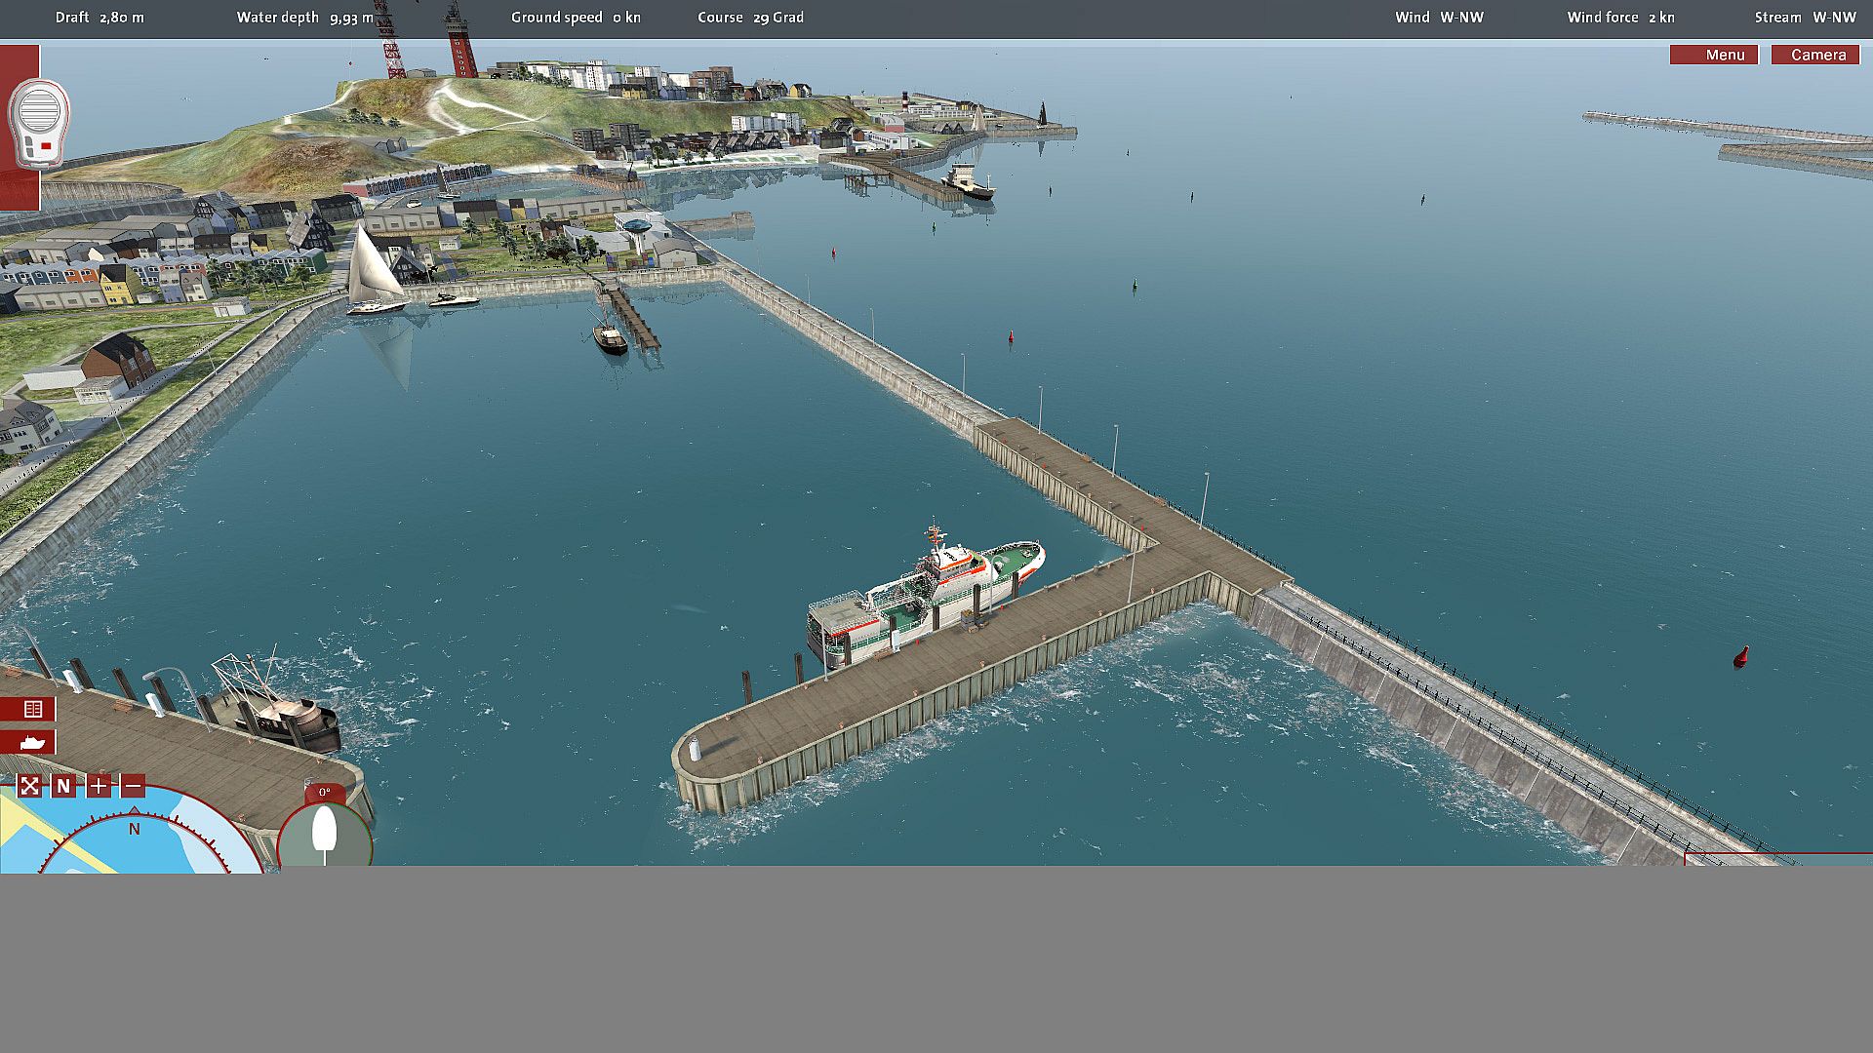Viewport: 1873px width, 1053px height.
Task: Open the ship selection icon
Action: [x=31, y=743]
